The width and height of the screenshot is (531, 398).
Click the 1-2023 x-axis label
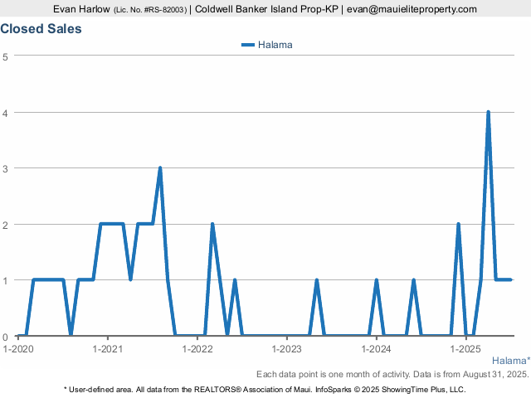click(287, 349)
